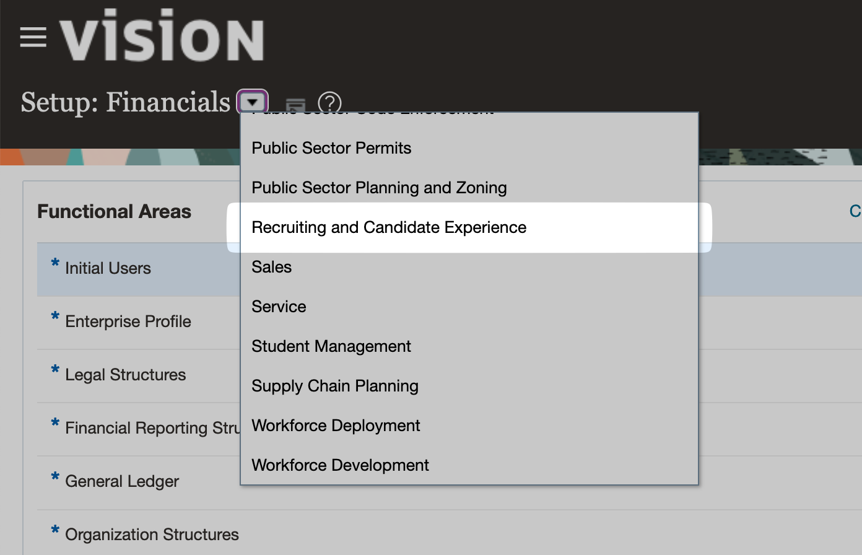The height and width of the screenshot is (555, 862).
Task: Click the Vision logo
Action: point(162,37)
